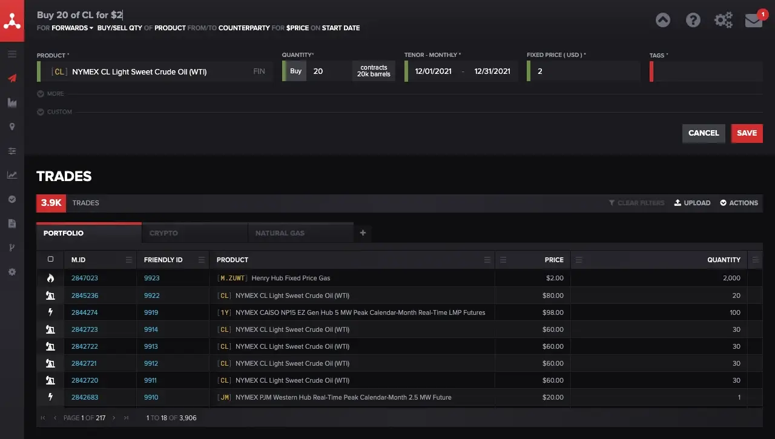Sort by QUANTITY column header
Image resolution: width=775 pixels, height=439 pixels.
click(724, 260)
